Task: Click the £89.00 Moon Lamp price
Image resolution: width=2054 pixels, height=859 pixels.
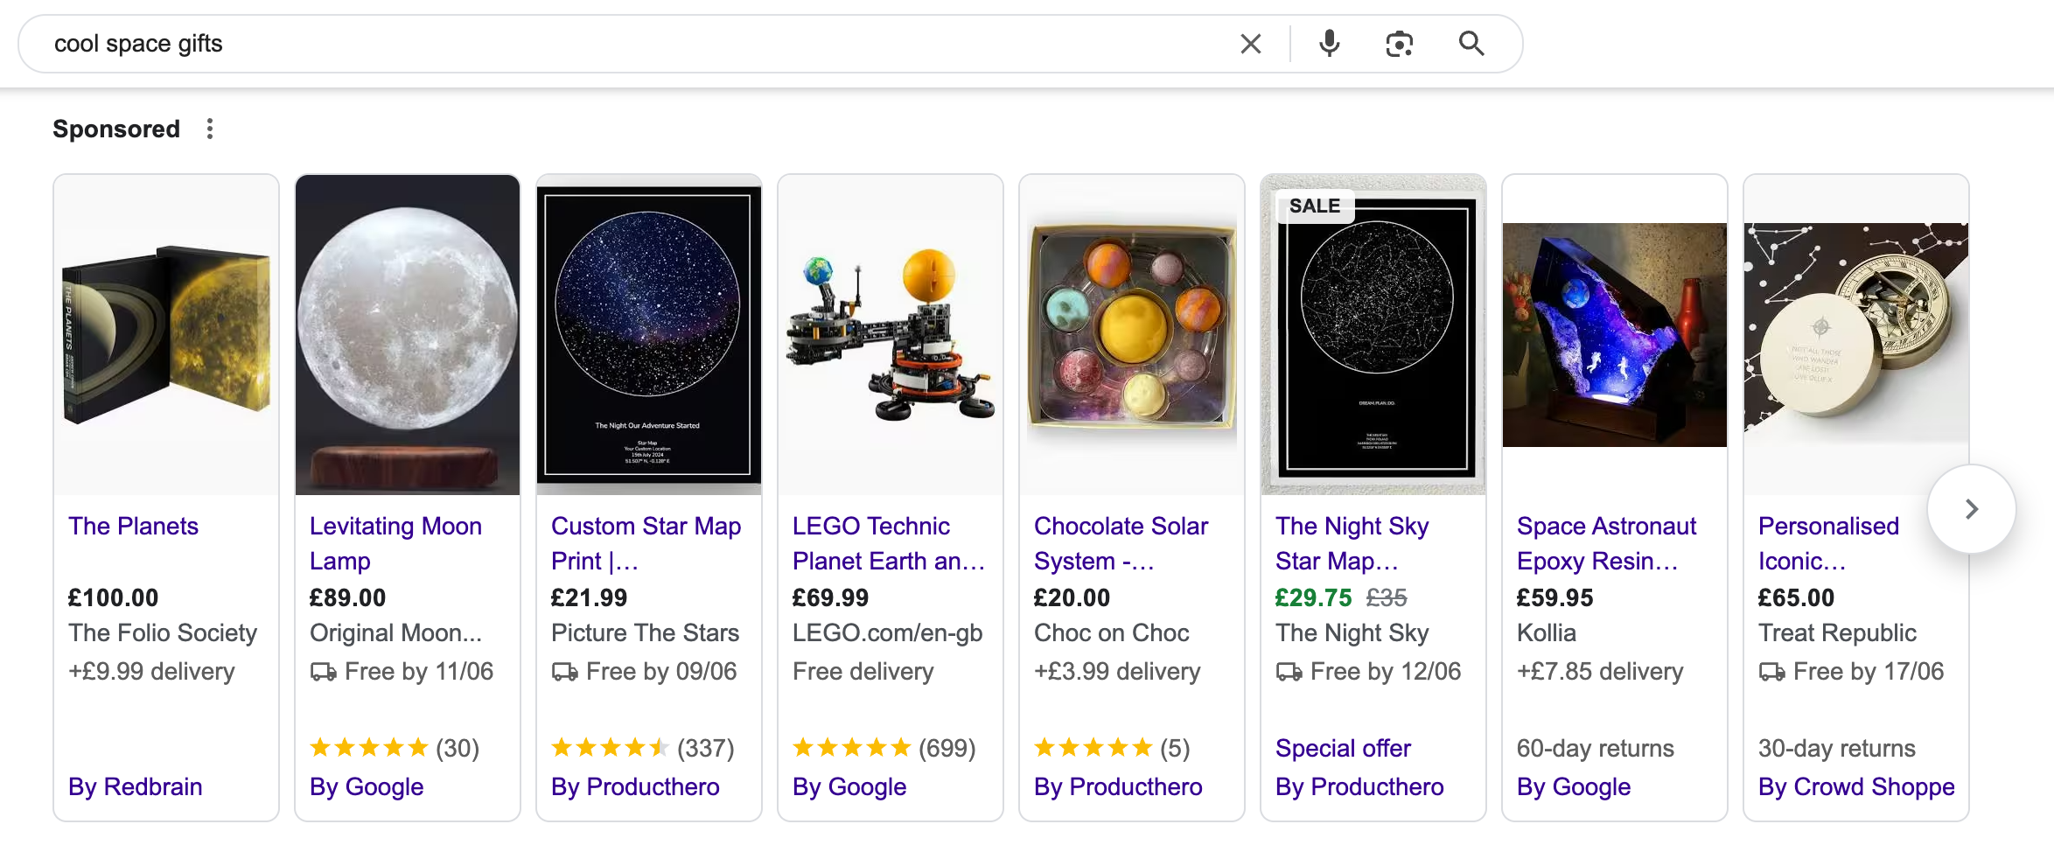Action: coord(347,597)
